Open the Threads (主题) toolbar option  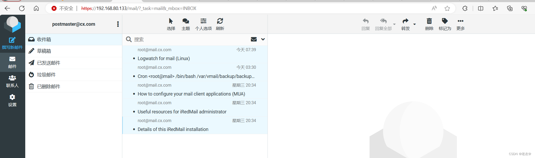click(x=186, y=24)
